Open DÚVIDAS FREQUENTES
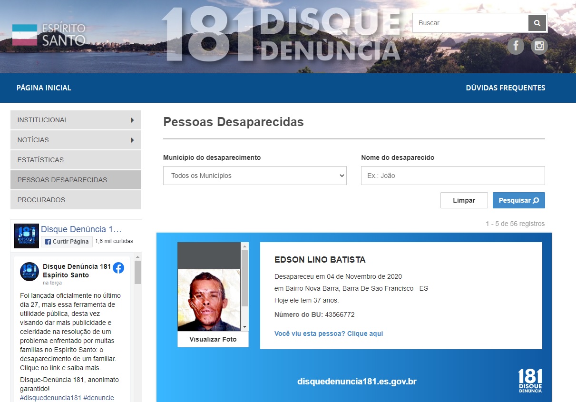Image resolution: width=576 pixels, height=402 pixels. (x=505, y=88)
